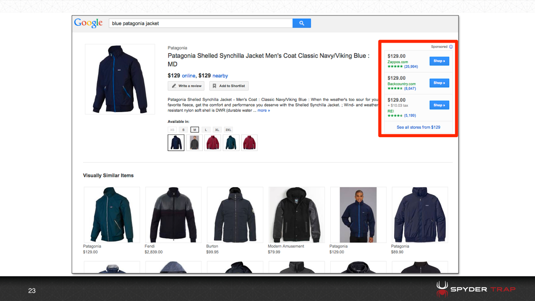The image size is (535, 301).
Task: Open the teal Patagonia $129.00 similar item
Action: 112,215
